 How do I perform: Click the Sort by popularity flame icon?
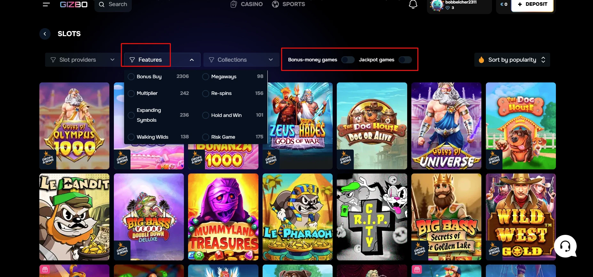coord(481,60)
